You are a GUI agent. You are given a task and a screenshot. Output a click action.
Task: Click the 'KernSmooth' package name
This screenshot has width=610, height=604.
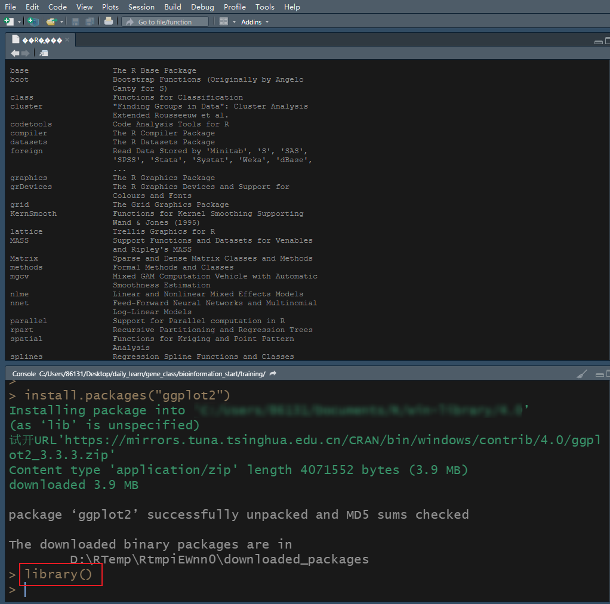(x=33, y=213)
